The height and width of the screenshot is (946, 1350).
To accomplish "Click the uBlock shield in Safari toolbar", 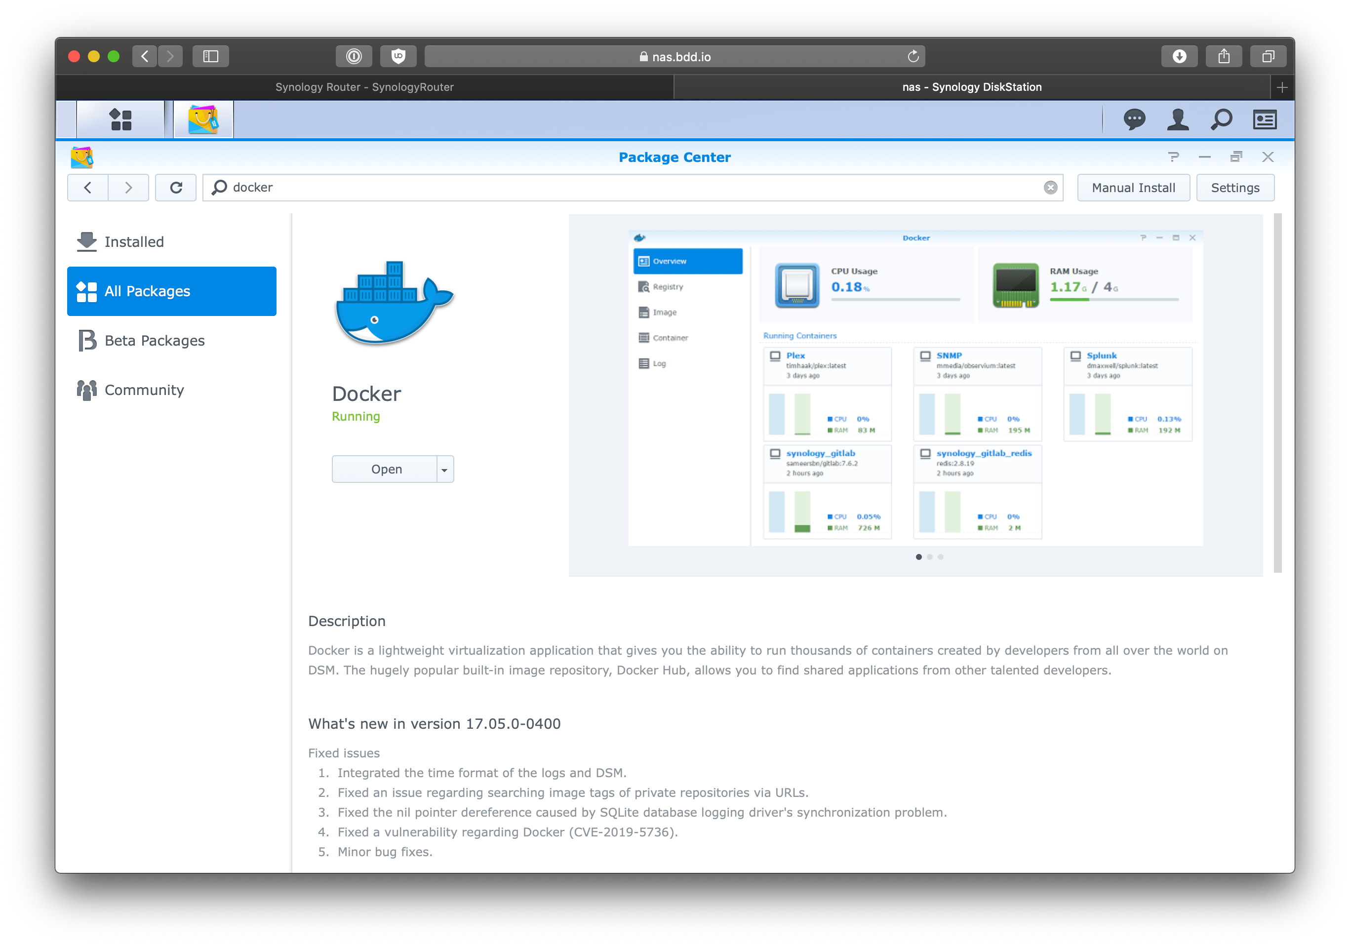I will (398, 56).
